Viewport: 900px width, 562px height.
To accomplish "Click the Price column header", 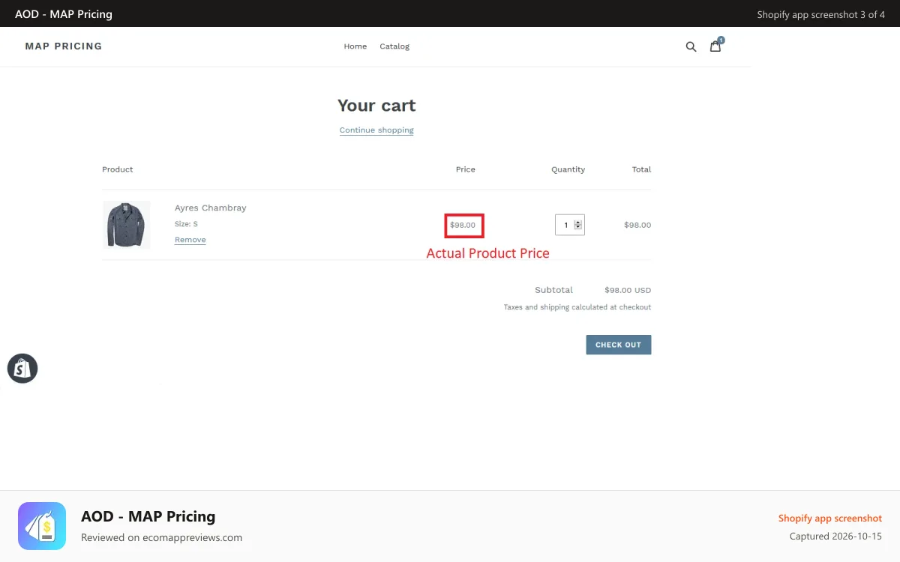I will (466, 169).
